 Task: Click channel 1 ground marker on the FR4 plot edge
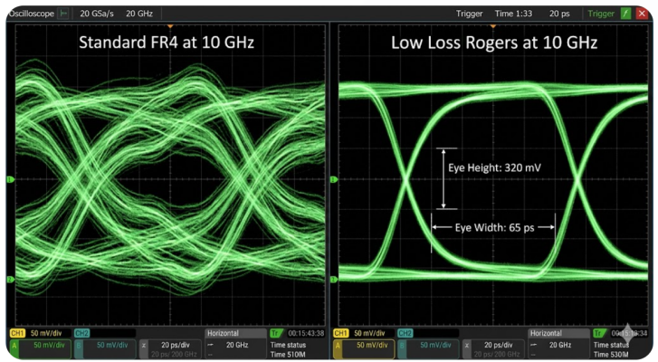point(10,179)
